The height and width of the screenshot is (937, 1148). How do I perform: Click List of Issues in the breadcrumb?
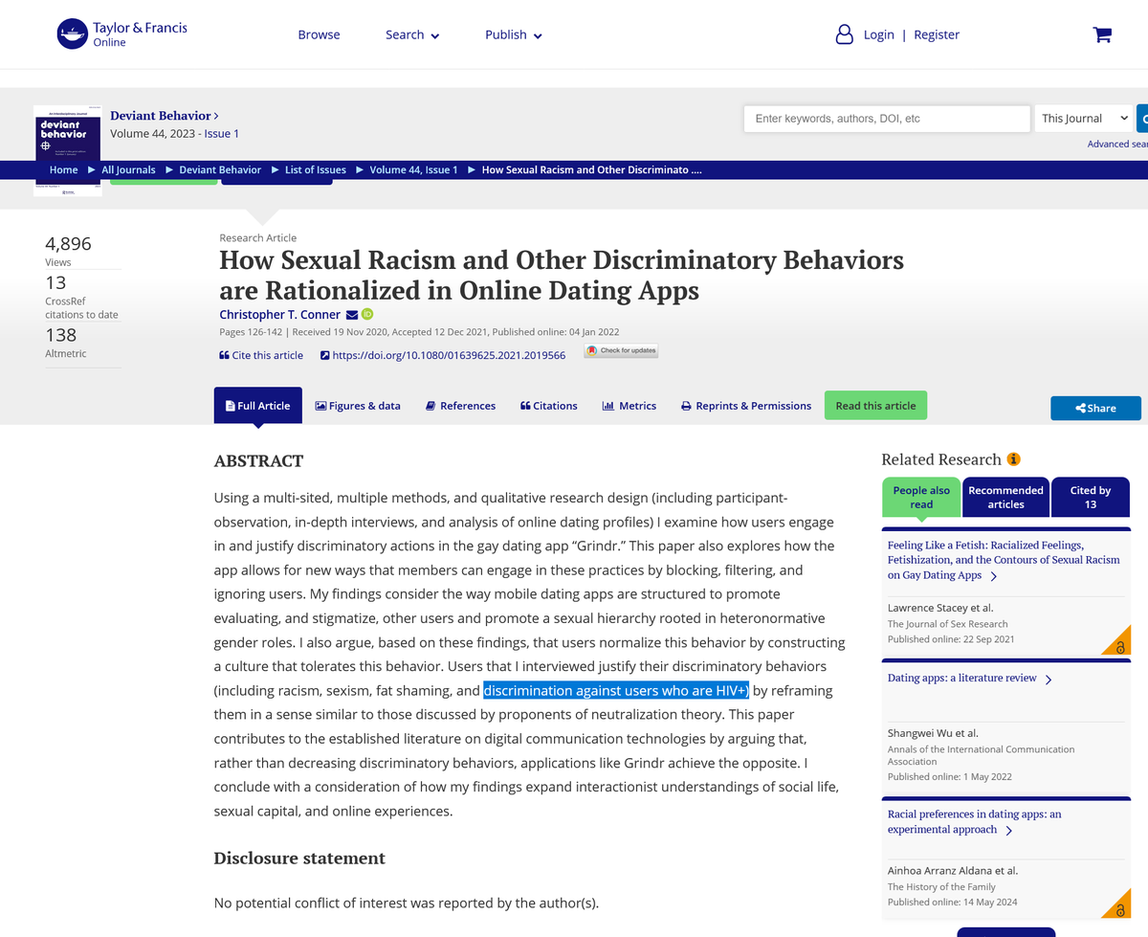[x=316, y=169]
